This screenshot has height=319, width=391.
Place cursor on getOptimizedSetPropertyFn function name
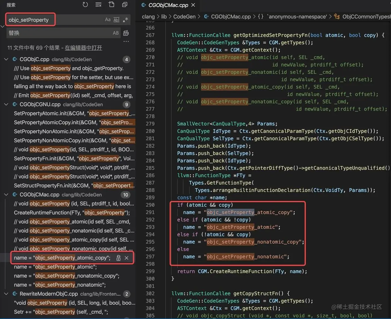(271, 35)
